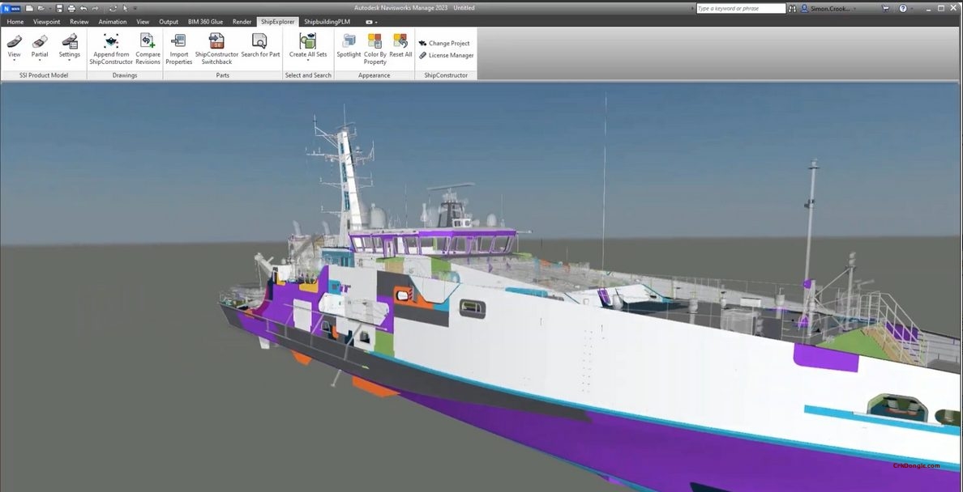Expand the arrow left of search box
The height and width of the screenshot is (492, 963).
693,9
